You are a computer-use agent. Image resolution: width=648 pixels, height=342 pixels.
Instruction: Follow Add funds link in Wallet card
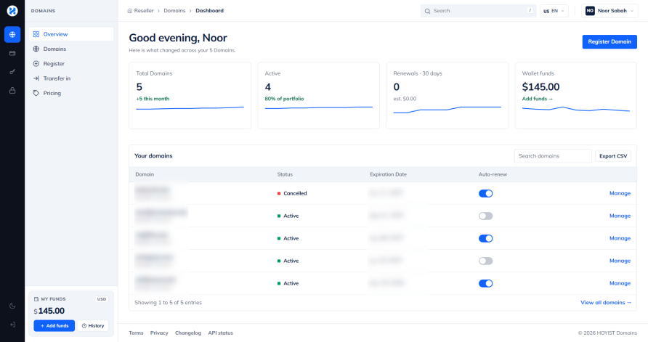tap(538, 99)
